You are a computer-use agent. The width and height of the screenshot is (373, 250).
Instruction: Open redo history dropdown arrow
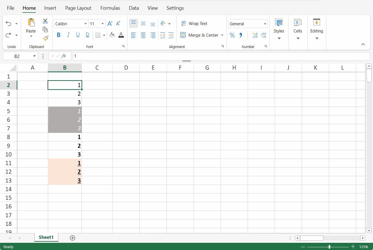click(x=16, y=35)
